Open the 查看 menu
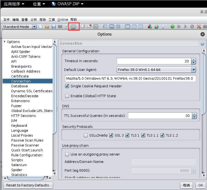Image resolution: width=207 pixels, height=190 pixels. [x=25, y=20]
